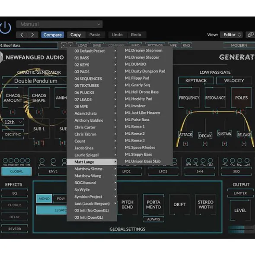Select the first SEQ modulation circle
Screen dimensions: 255x255
click(x=225, y=161)
